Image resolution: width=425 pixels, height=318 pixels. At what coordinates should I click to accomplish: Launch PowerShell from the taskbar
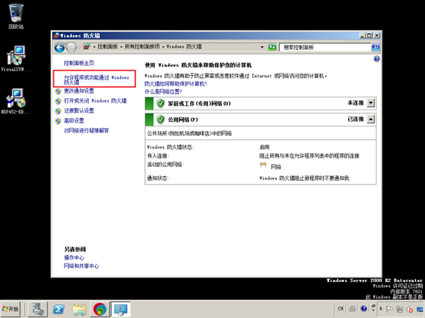click(58, 309)
